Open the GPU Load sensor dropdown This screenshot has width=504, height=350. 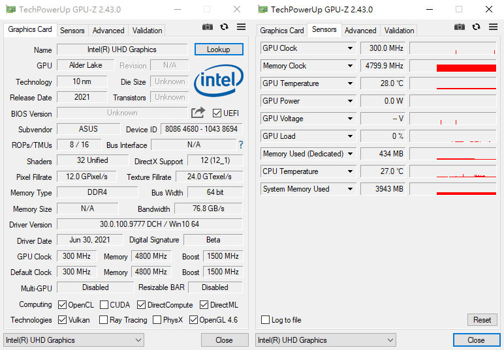point(350,136)
